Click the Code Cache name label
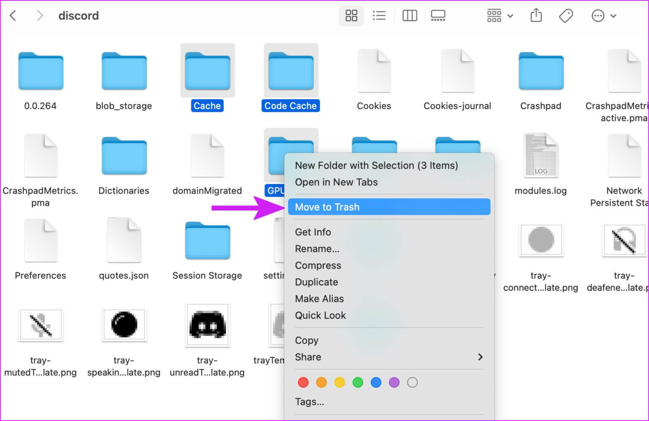The width and height of the screenshot is (649, 421). point(291,106)
